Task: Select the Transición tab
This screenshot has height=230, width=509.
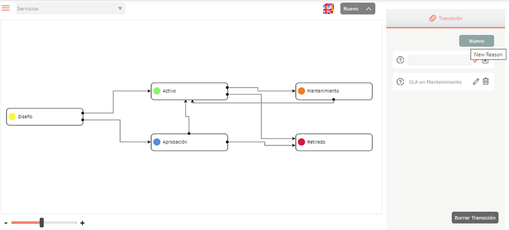Action: coord(445,18)
